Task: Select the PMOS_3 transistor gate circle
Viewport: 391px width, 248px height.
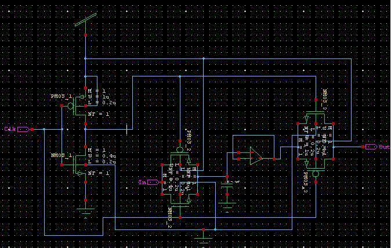Action: point(314,173)
